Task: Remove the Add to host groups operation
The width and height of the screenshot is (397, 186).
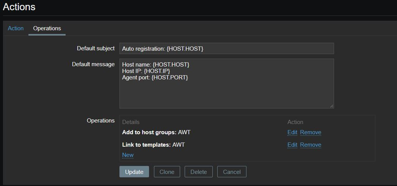Action: pos(311,132)
